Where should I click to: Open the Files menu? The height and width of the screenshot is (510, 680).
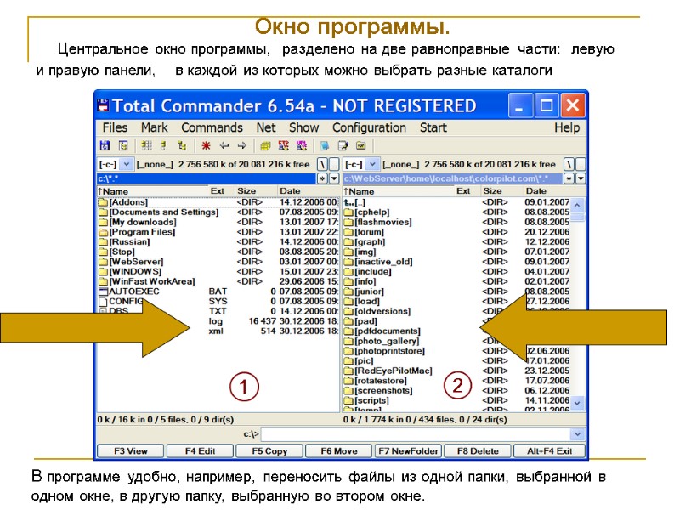tap(115, 127)
